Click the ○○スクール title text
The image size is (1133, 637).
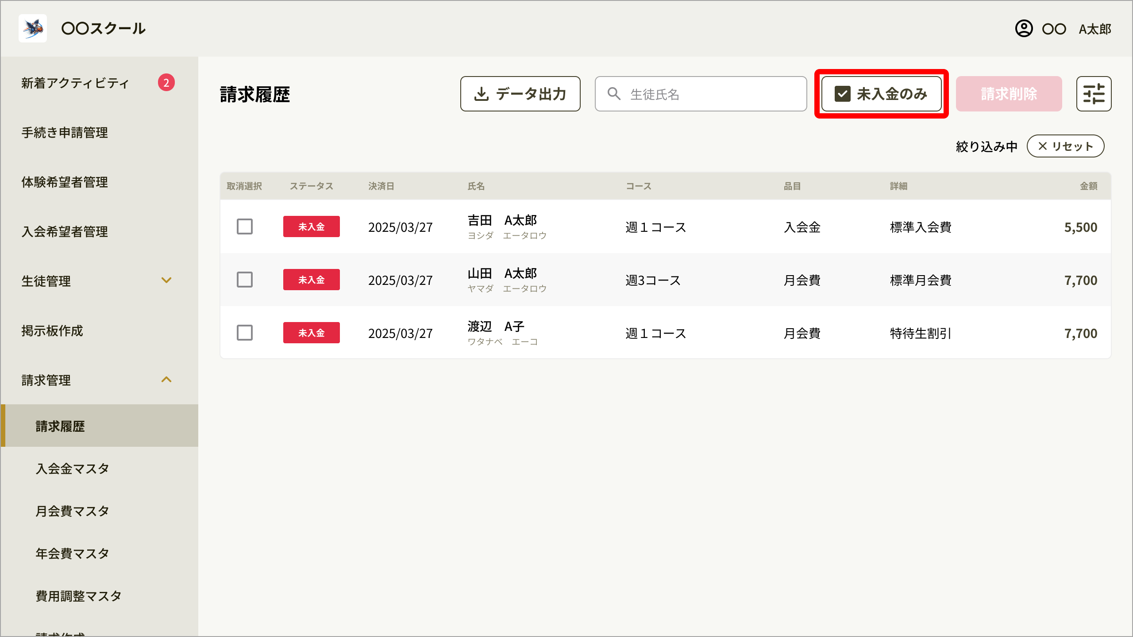coord(104,29)
